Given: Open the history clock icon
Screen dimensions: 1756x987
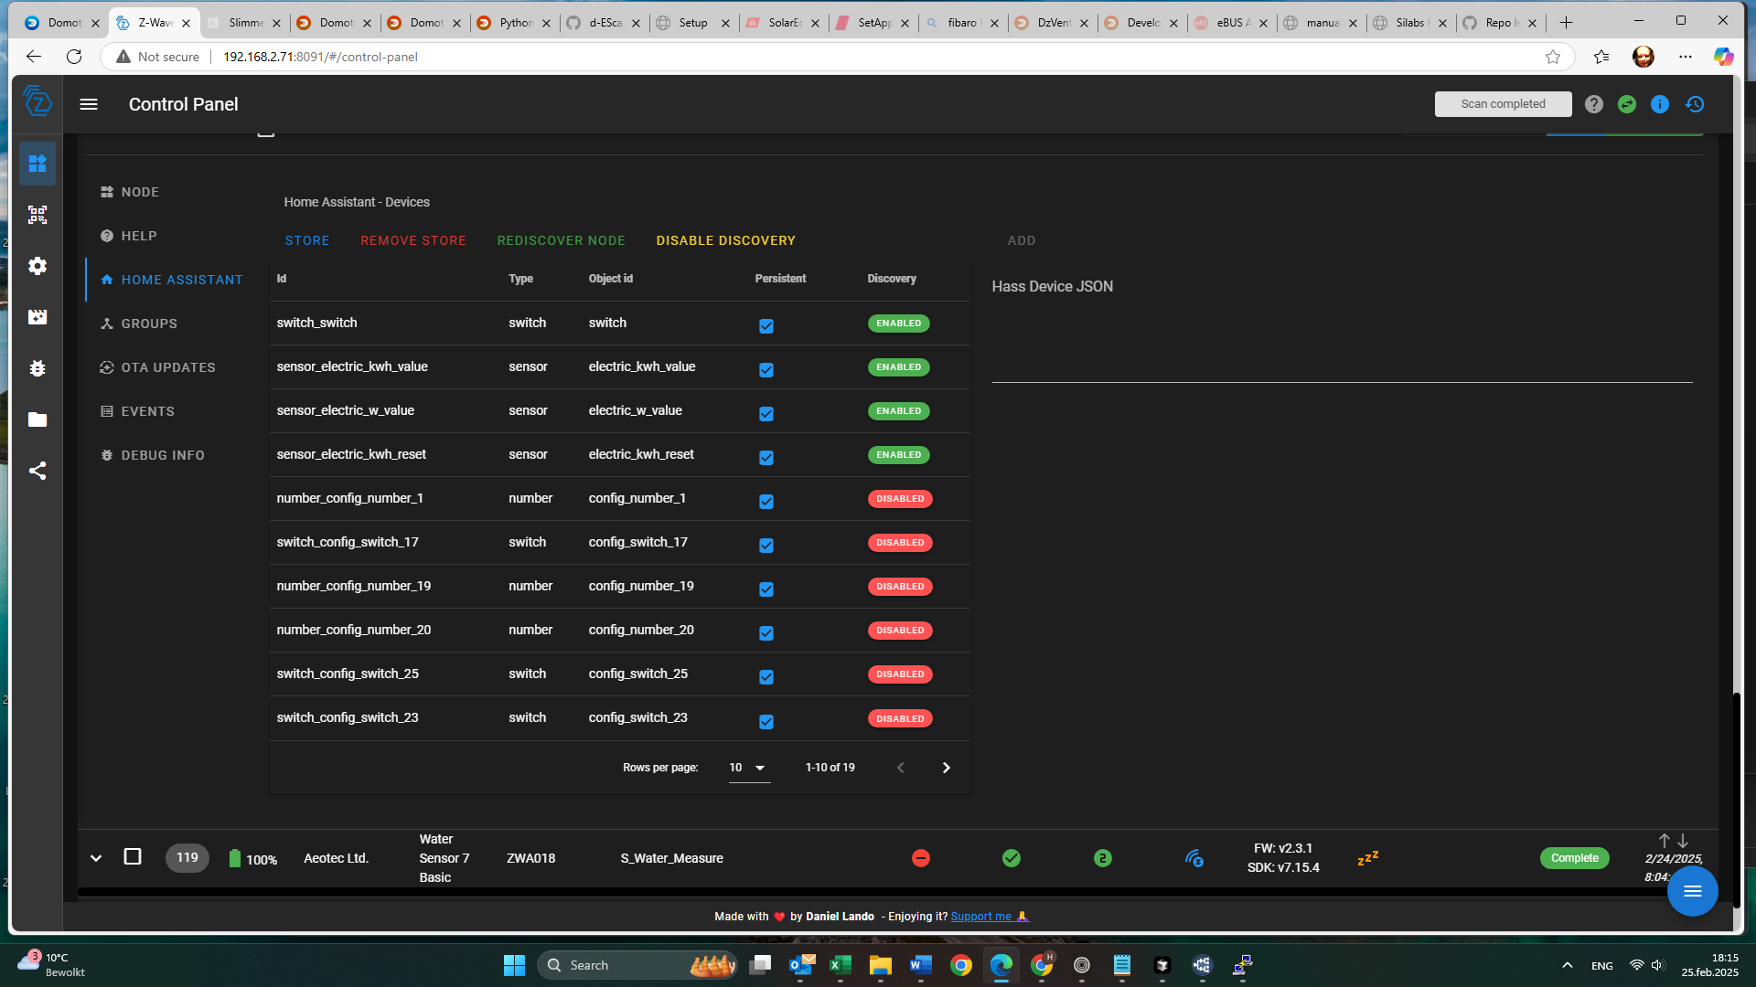Looking at the screenshot, I should click(x=1695, y=104).
